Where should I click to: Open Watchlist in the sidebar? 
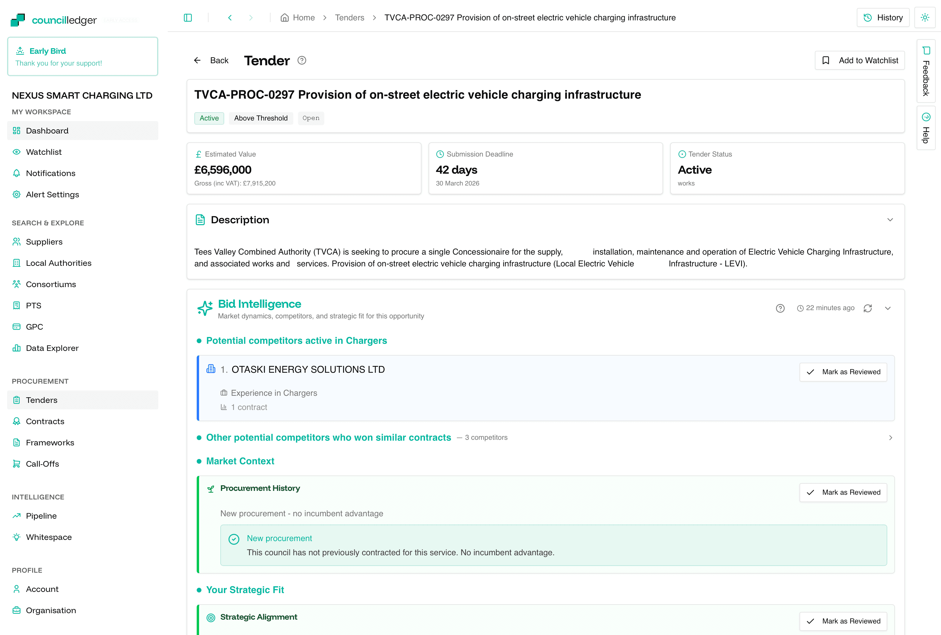pos(83,152)
